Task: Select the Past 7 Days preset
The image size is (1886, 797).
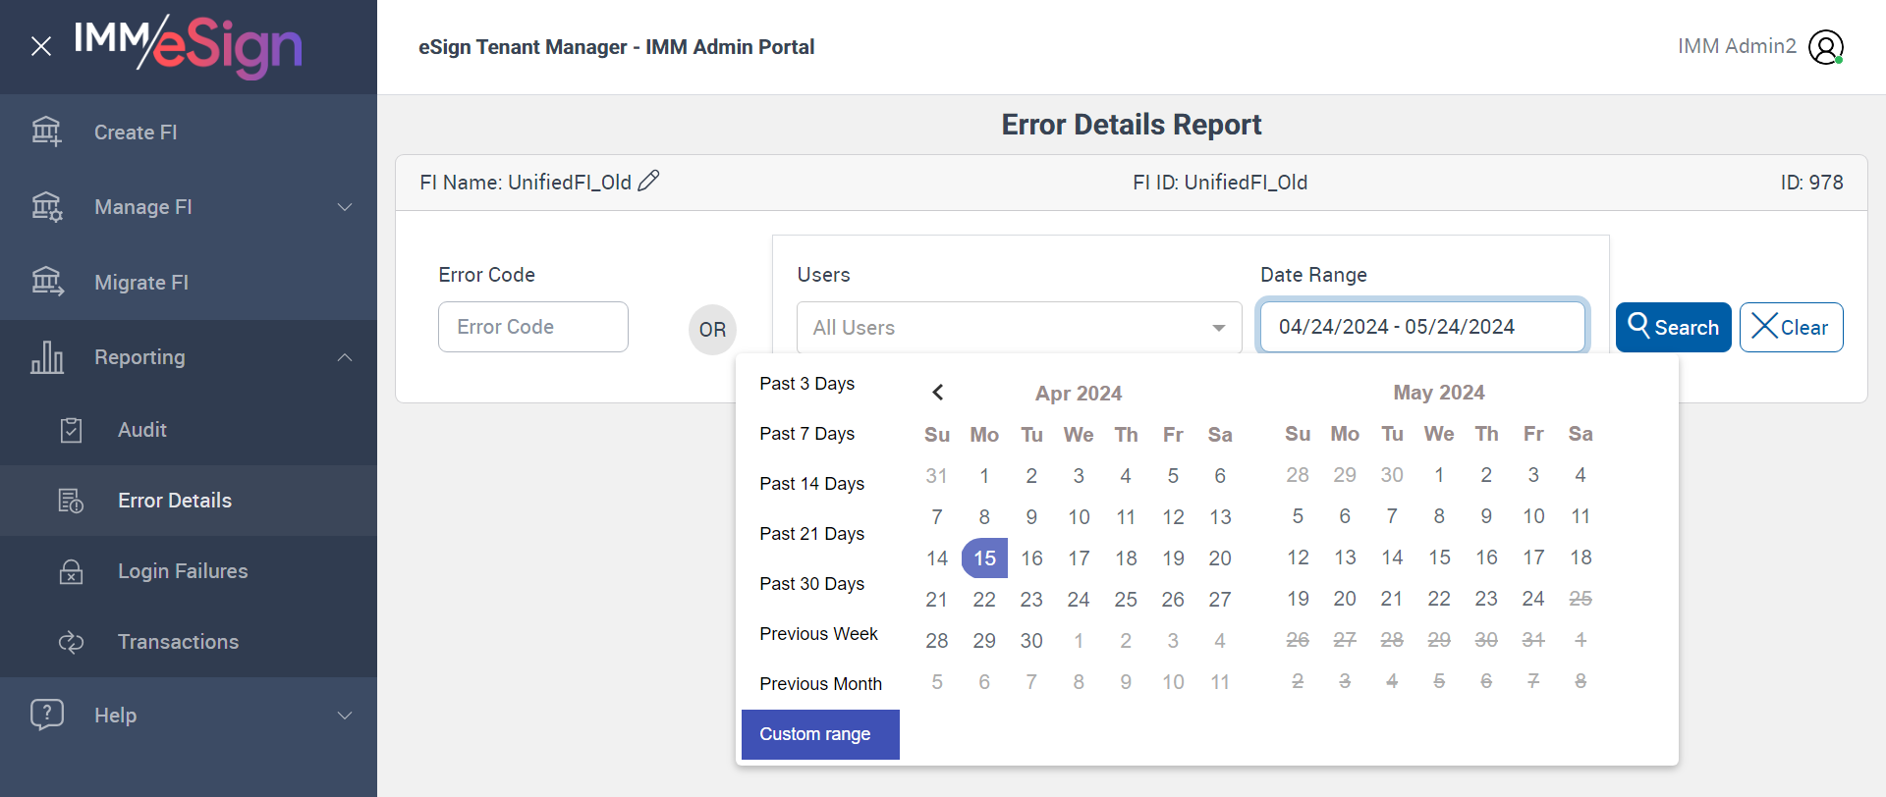Action: click(x=806, y=434)
